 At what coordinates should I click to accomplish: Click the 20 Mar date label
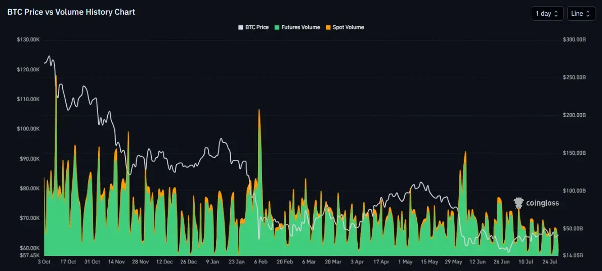click(333, 262)
